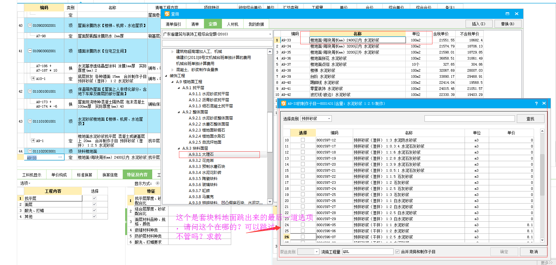
Task: Collapse row 011102003001 块料楼地面
Action: click(30, 151)
